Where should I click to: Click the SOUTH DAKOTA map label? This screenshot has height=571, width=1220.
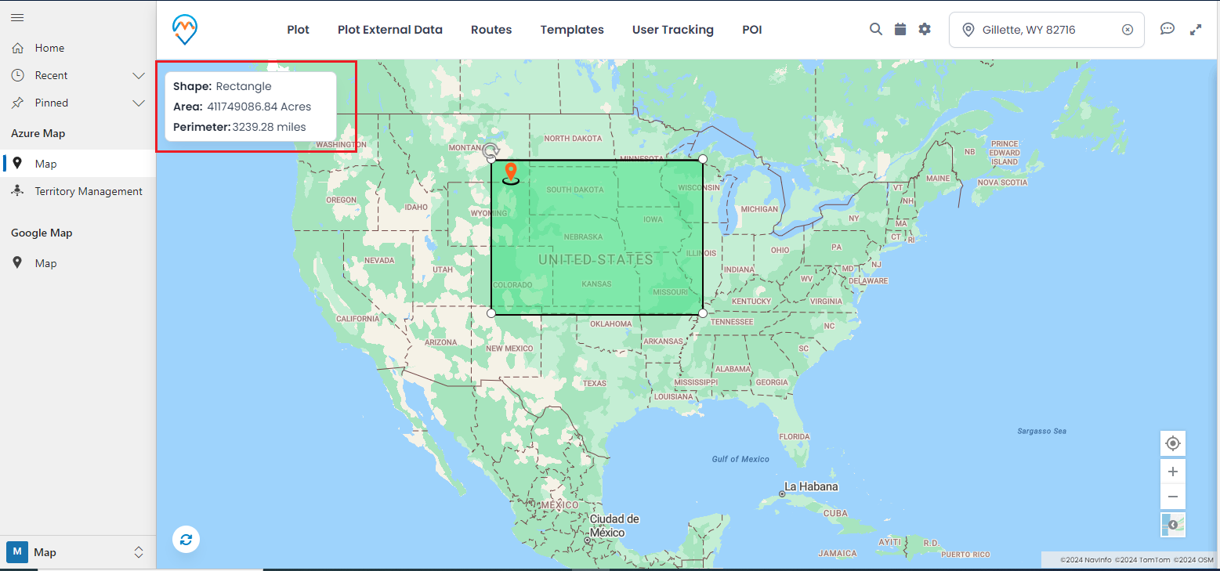pyautogui.click(x=575, y=190)
